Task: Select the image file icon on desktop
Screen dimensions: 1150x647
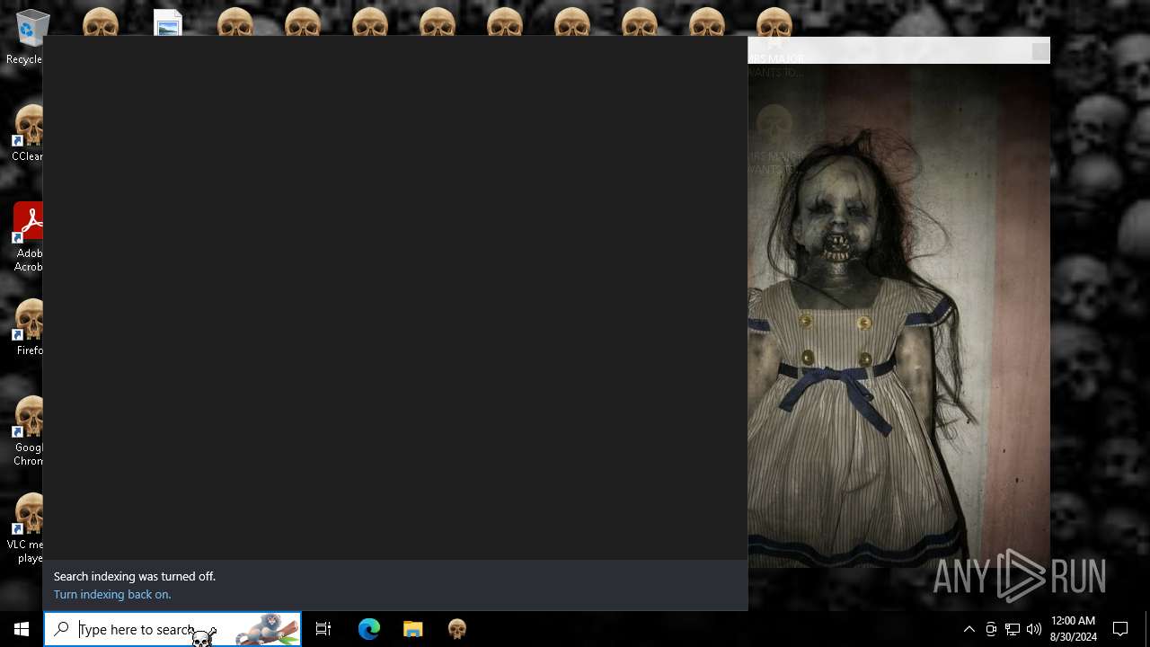Action: [x=168, y=22]
